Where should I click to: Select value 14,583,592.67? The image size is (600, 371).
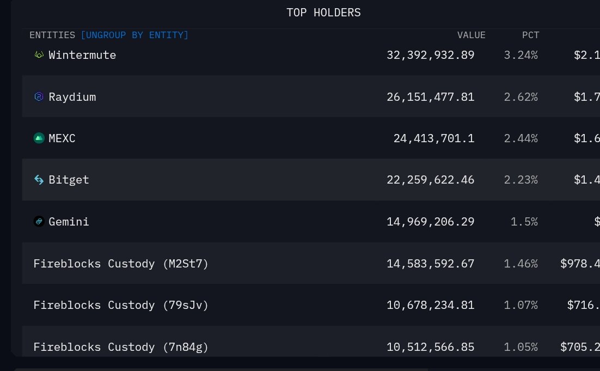[x=431, y=264]
